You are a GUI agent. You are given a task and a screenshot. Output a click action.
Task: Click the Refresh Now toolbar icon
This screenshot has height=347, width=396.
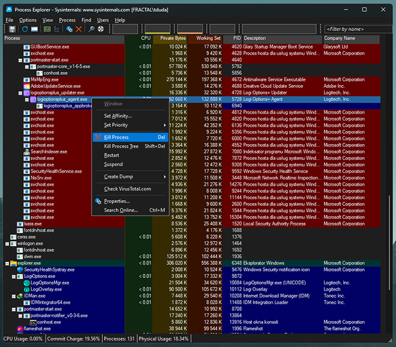pos(25,29)
